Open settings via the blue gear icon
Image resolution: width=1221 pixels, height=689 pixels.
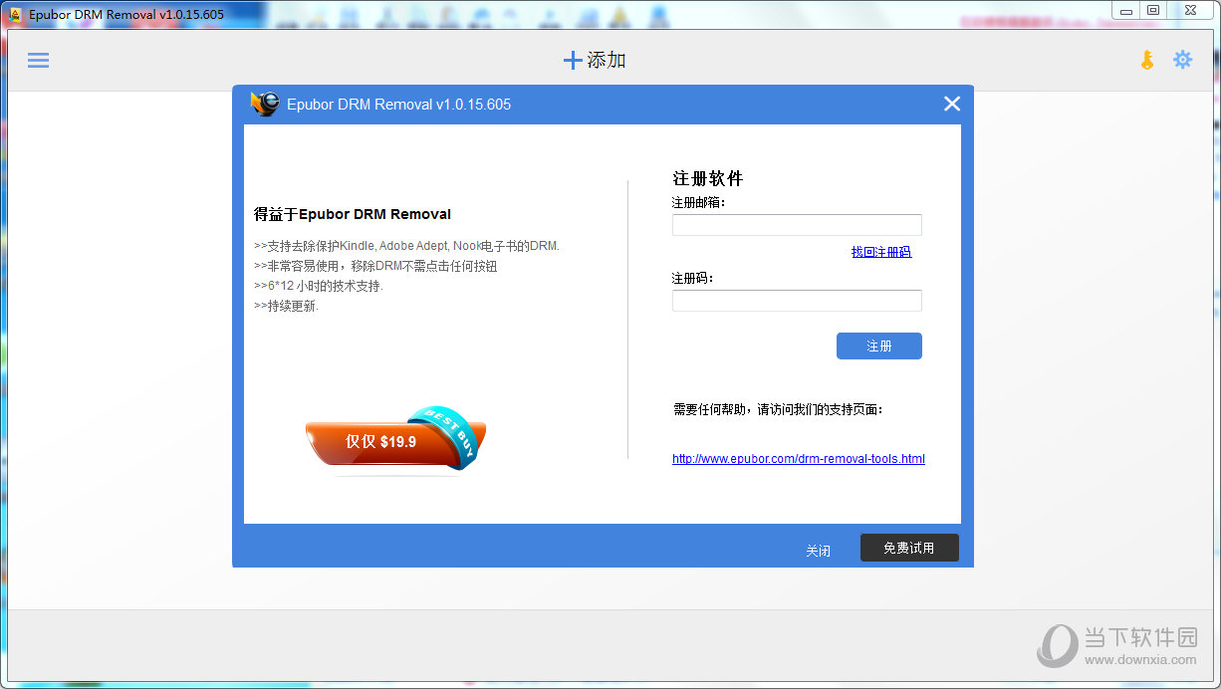[1182, 60]
